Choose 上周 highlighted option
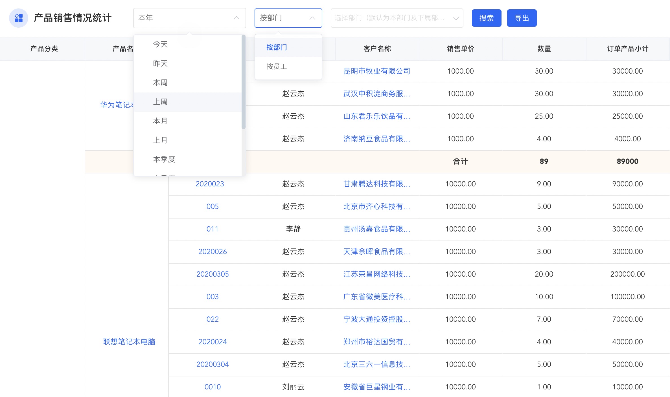Screen dimensions: 670x397 tap(160, 102)
